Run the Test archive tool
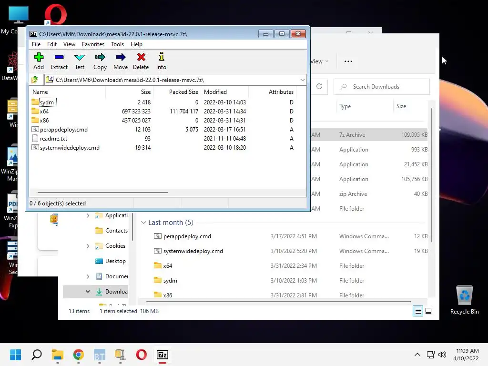 coord(80,61)
